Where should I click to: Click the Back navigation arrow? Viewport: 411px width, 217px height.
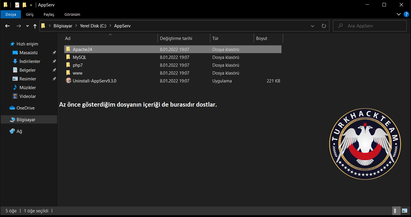pos(8,26)
